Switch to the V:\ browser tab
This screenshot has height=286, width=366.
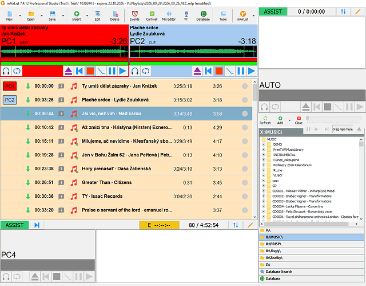(x=311, y=230)
